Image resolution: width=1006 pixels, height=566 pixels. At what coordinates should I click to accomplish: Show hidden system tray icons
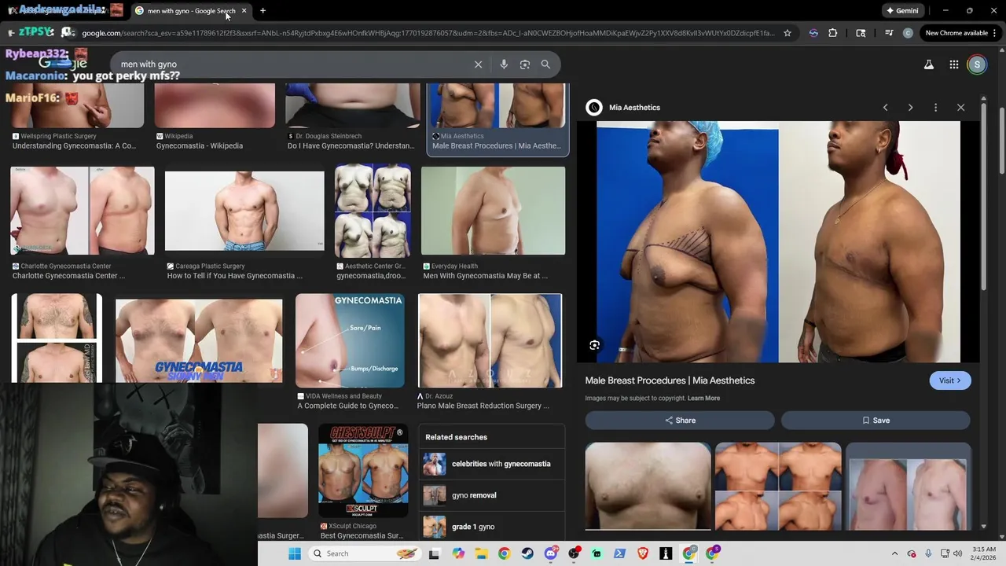894,553
